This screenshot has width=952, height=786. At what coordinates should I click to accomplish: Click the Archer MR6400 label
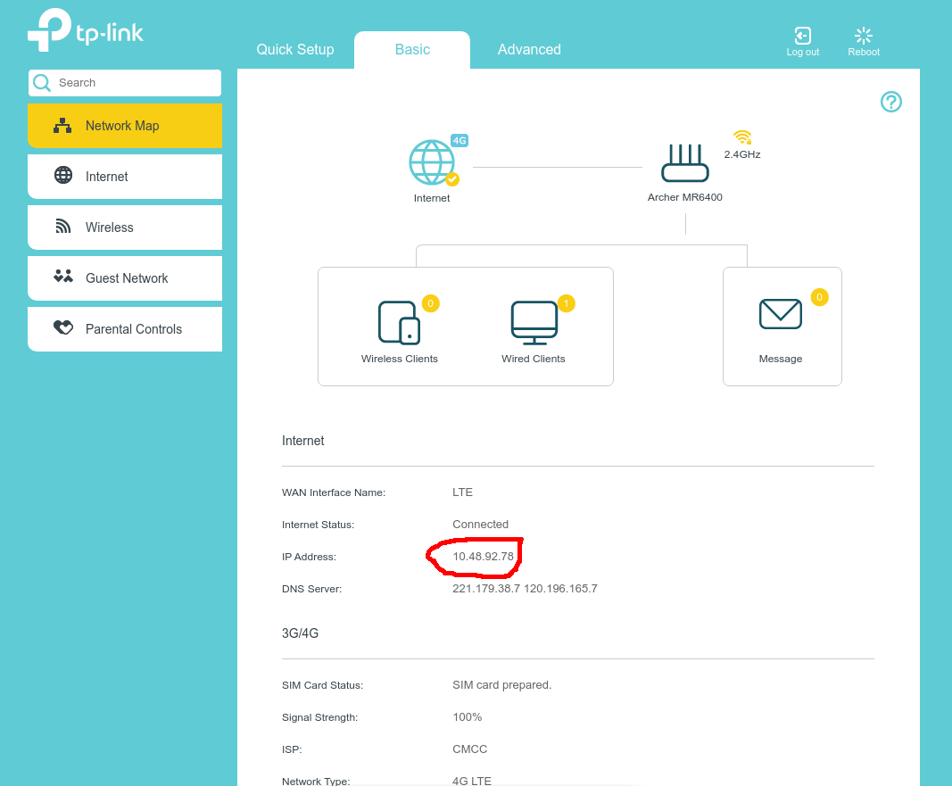pyautogui.click(x=685, y=197)
